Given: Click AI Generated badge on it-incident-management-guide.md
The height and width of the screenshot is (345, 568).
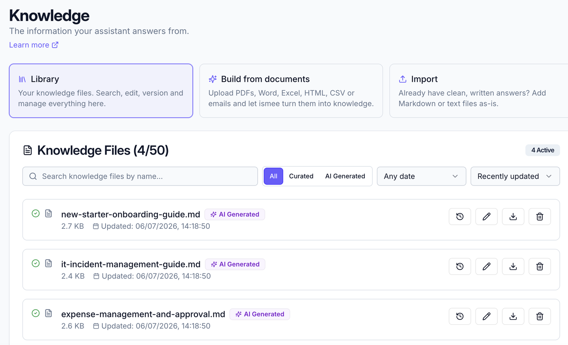Looking at the screenshot, I should 235,264.
